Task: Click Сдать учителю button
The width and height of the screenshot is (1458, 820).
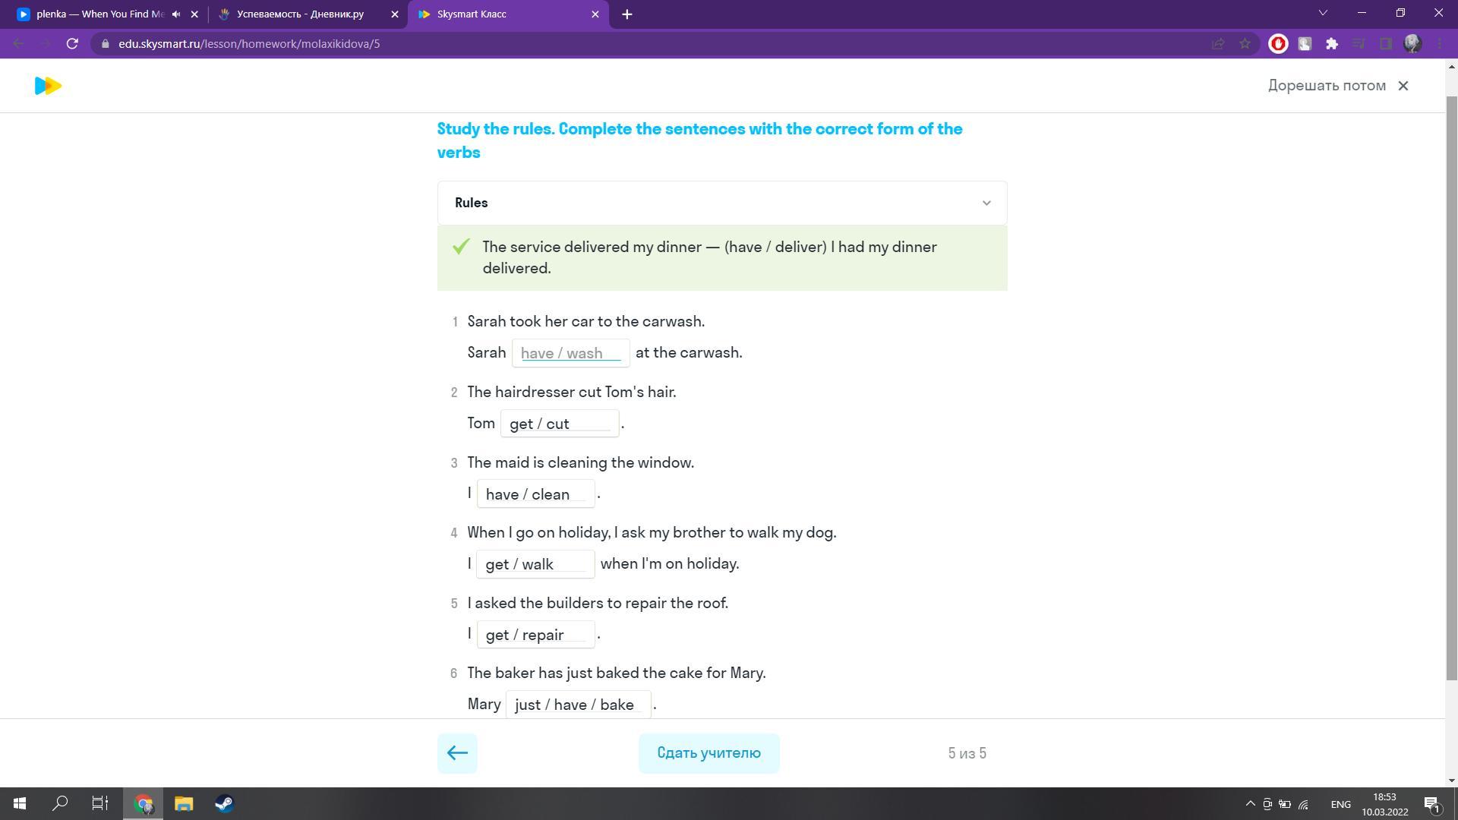Action: [x=708, y=753]
